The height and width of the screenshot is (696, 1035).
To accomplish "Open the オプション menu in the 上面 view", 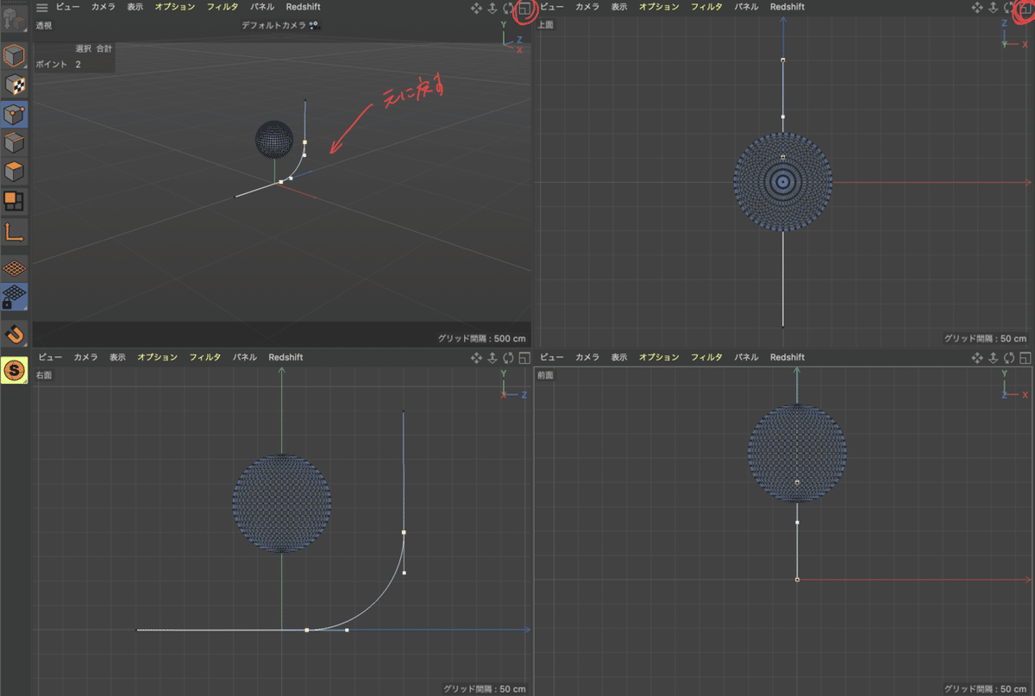I will [x=660, y=7].
